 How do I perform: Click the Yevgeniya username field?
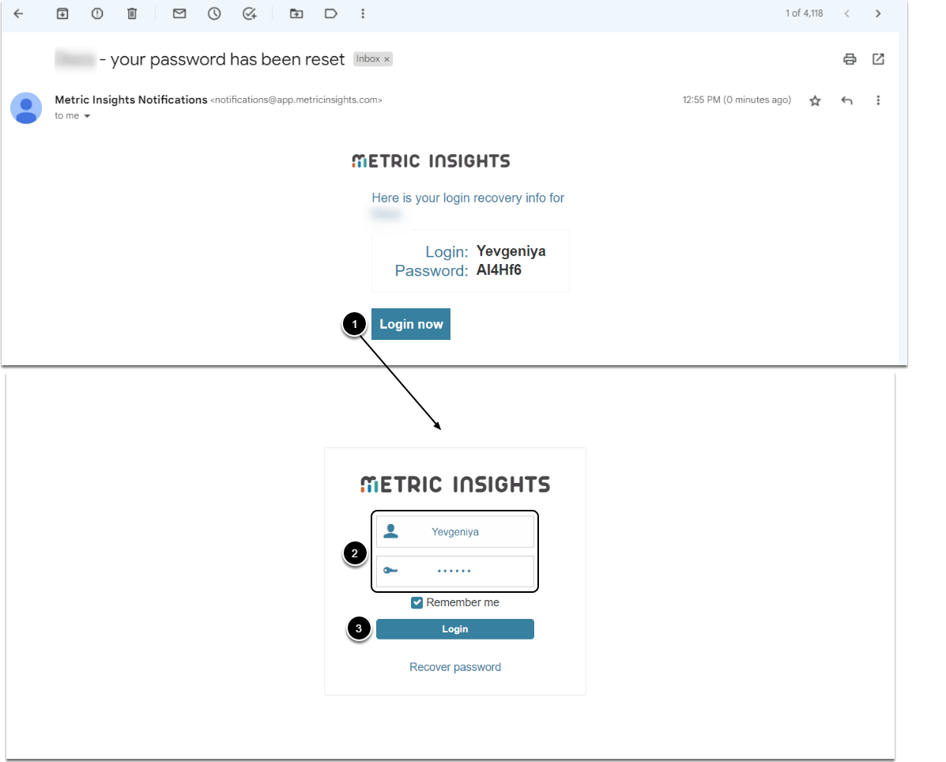click(455, 531)
